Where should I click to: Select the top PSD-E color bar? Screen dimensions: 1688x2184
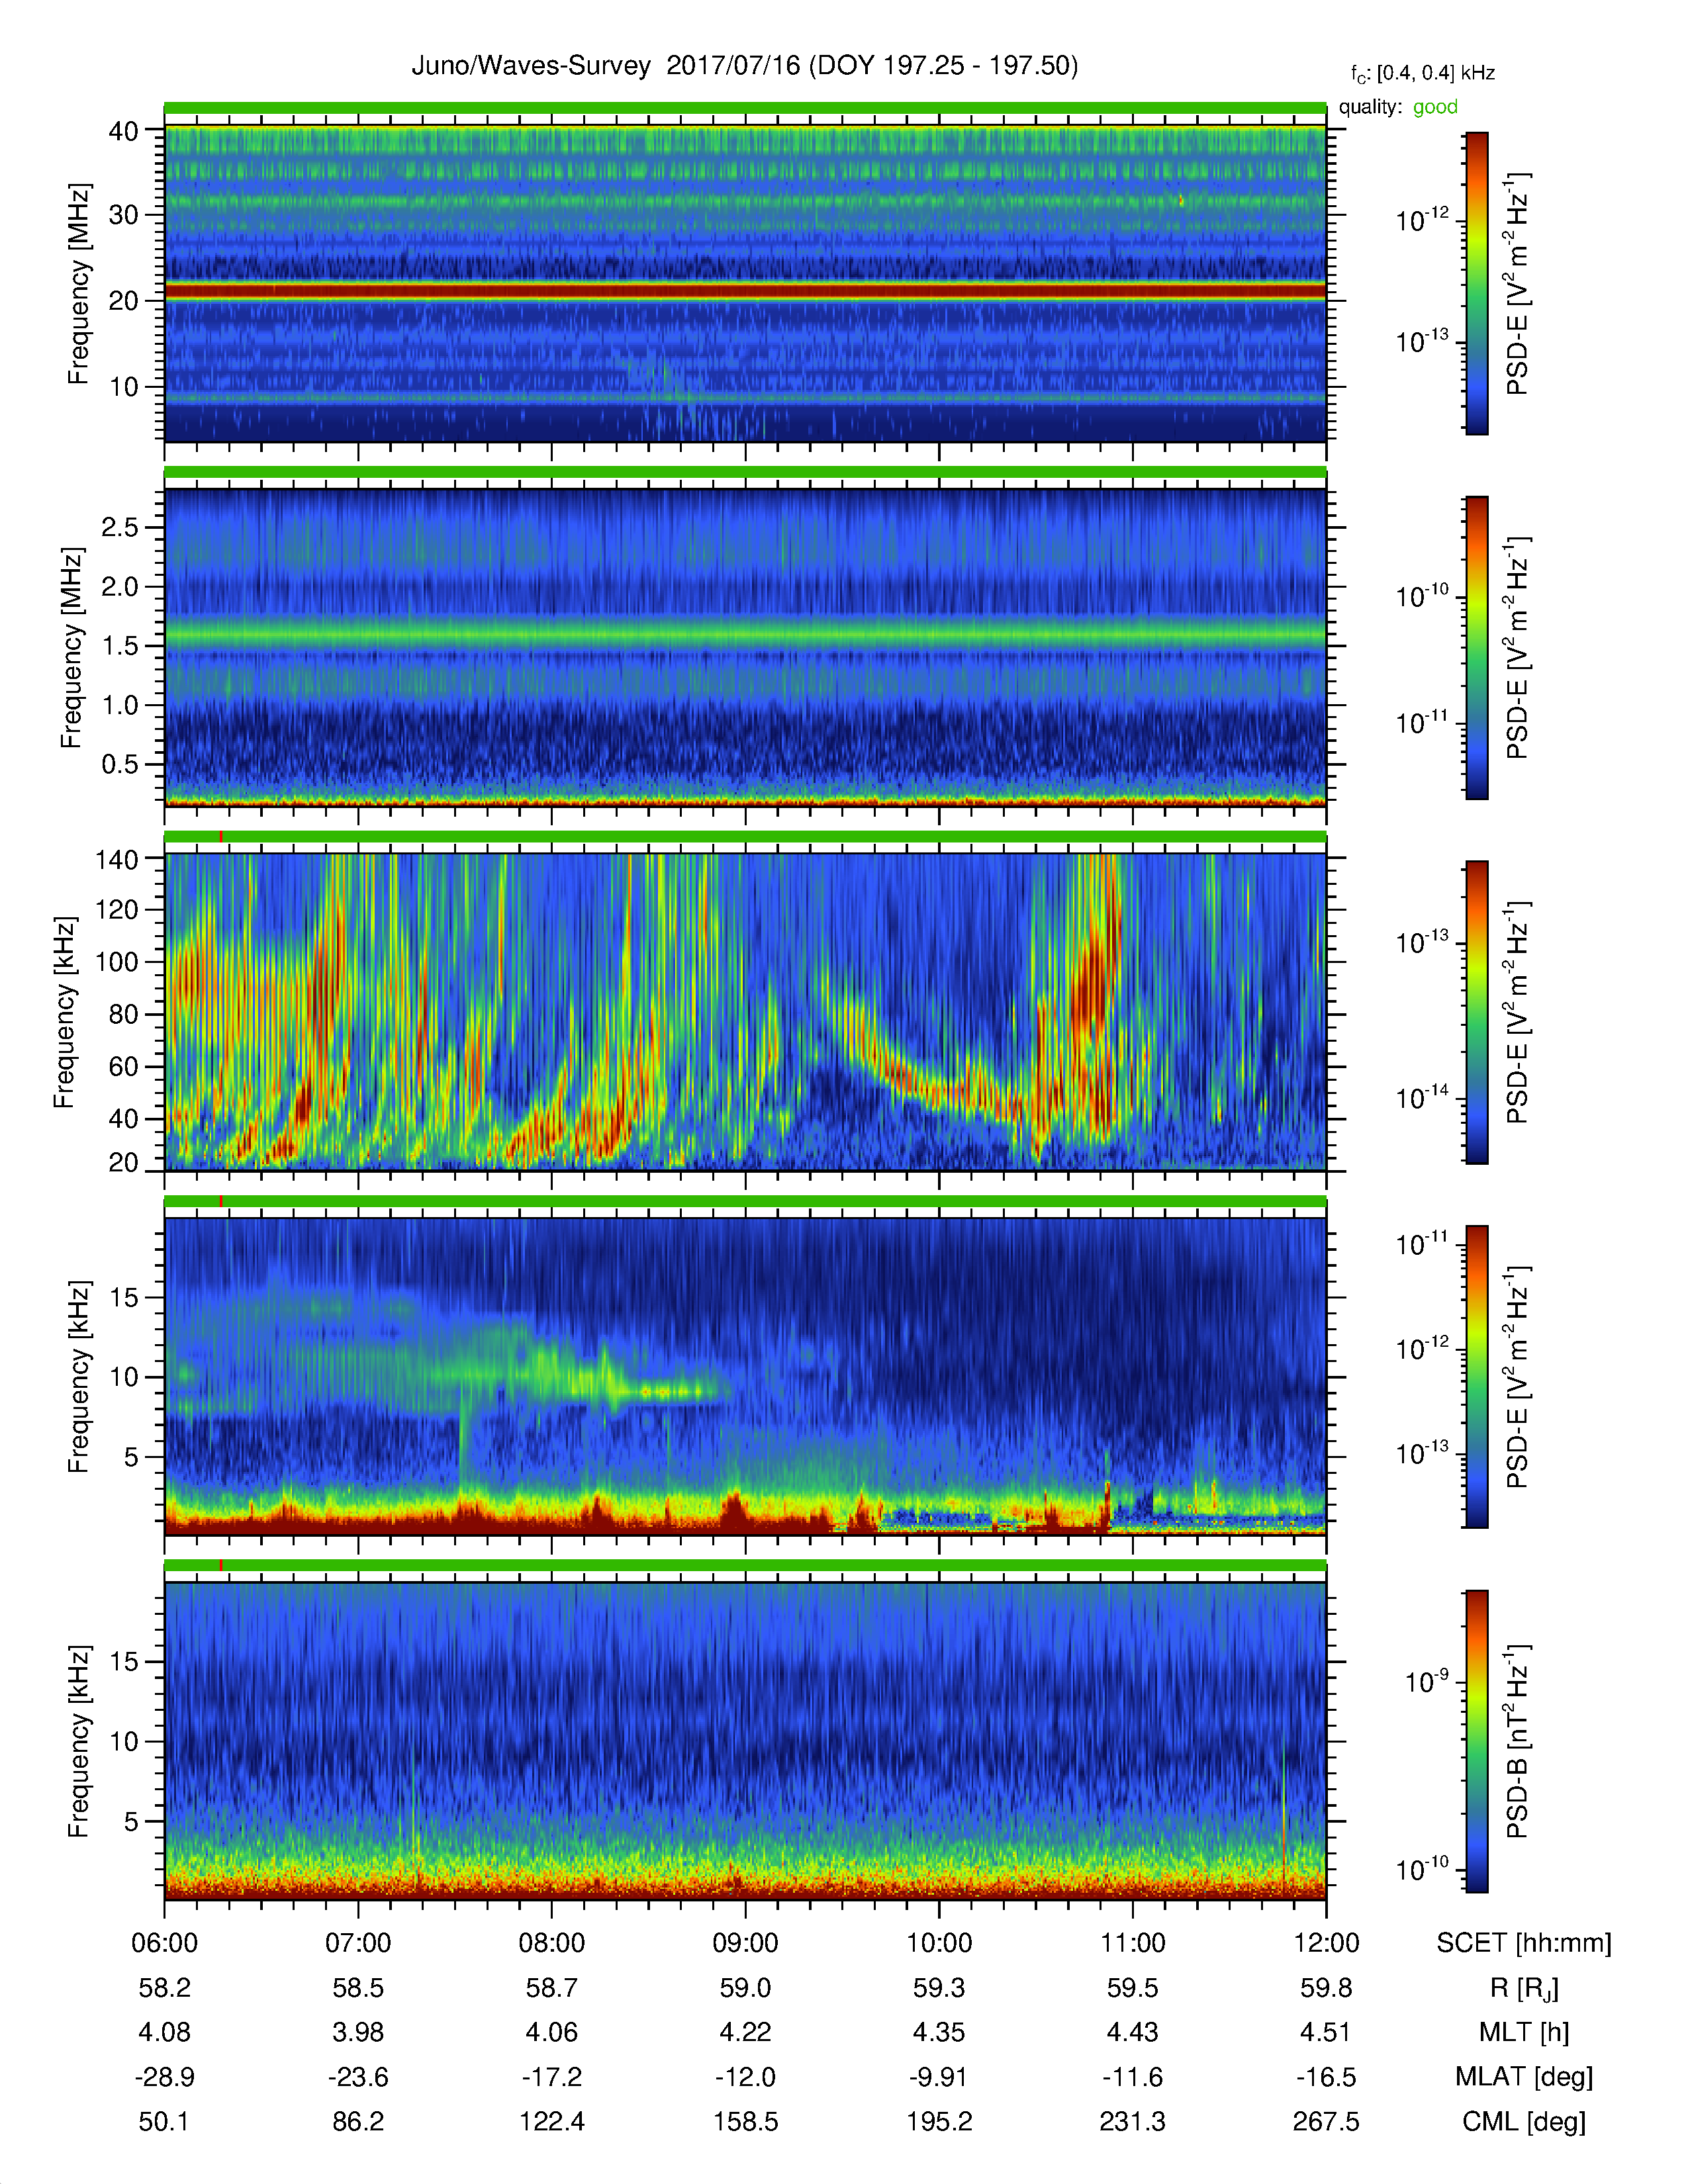pyautogui.click(x=1476, y=283)
